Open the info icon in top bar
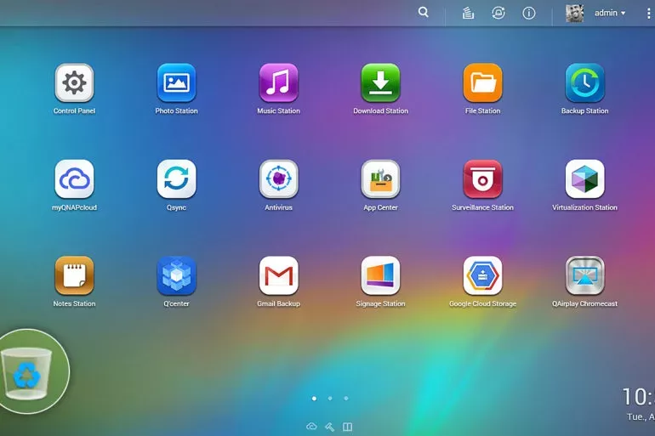 pos(529,14)
